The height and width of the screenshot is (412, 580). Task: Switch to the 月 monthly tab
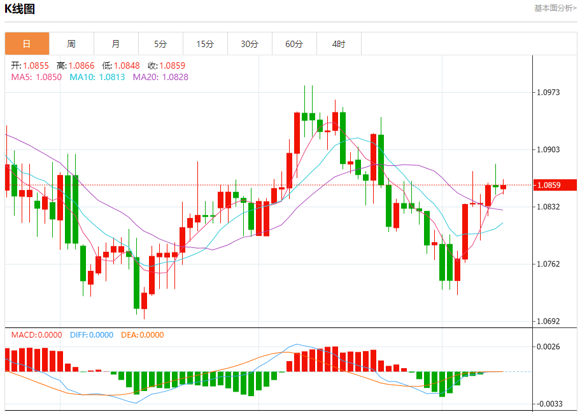116,44
